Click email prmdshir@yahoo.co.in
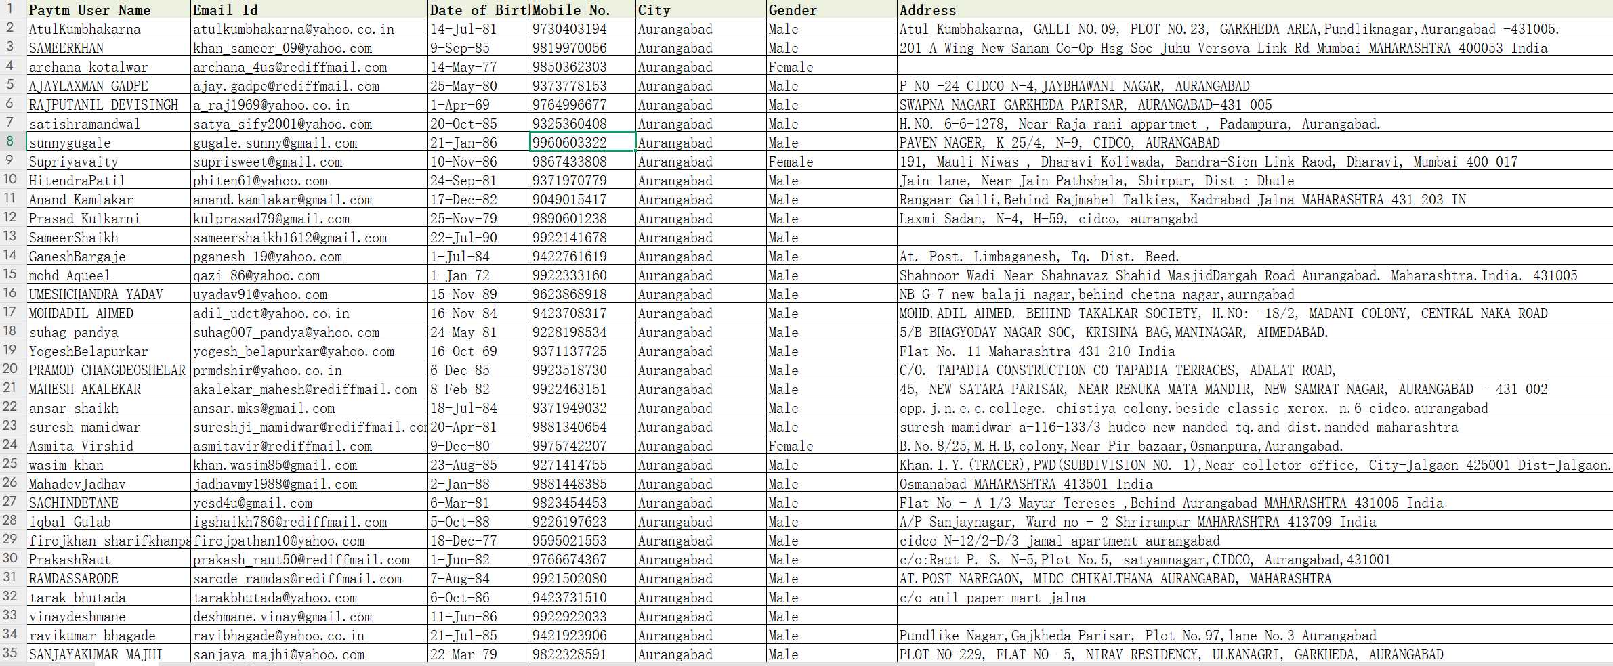The height and width of the screenshot is (666, 1613). click(x=309, y=370)
